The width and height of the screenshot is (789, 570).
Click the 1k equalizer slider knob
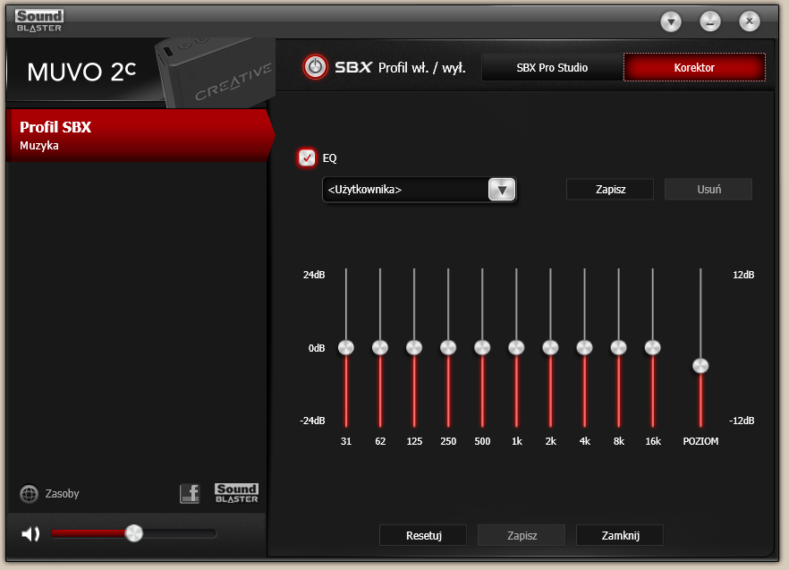516,347
